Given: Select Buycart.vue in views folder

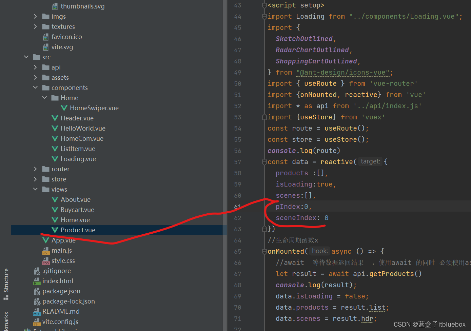Looking at the screenshot, I should [x=77, y=210].
